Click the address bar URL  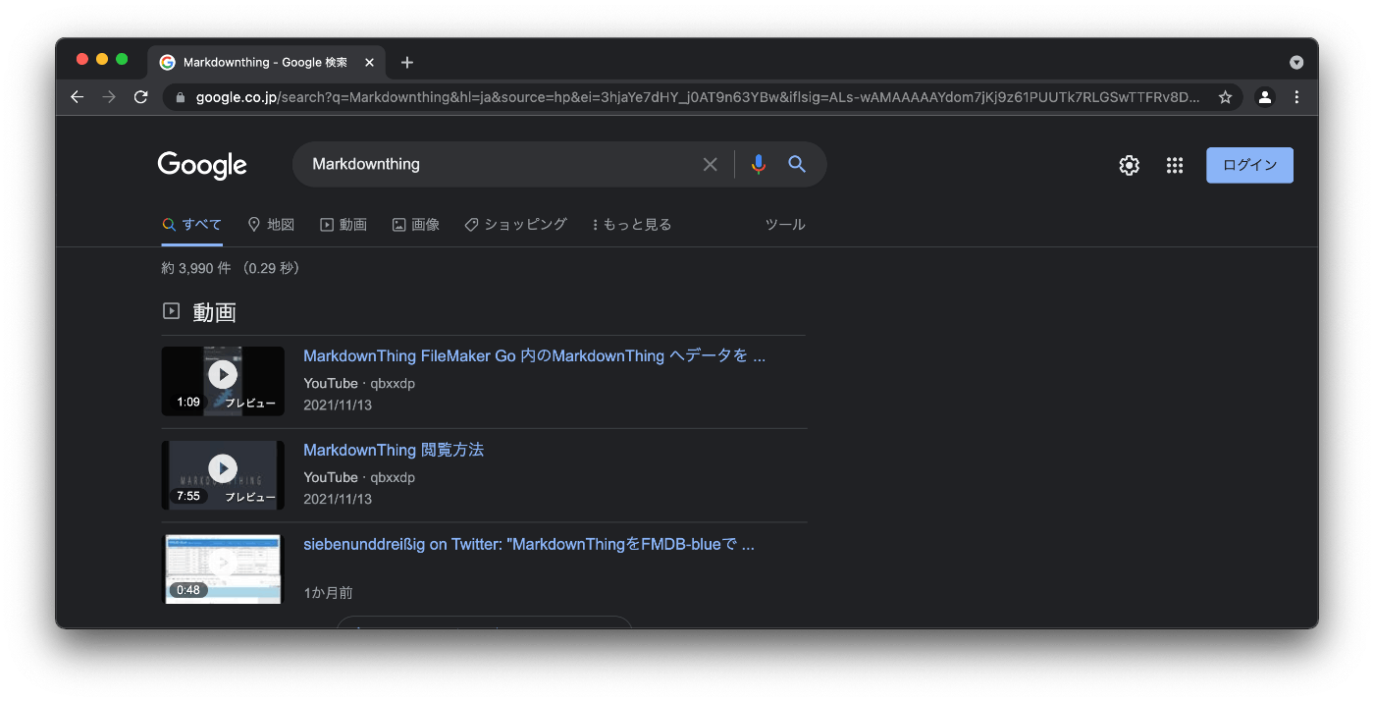click(x=697, y=97)
